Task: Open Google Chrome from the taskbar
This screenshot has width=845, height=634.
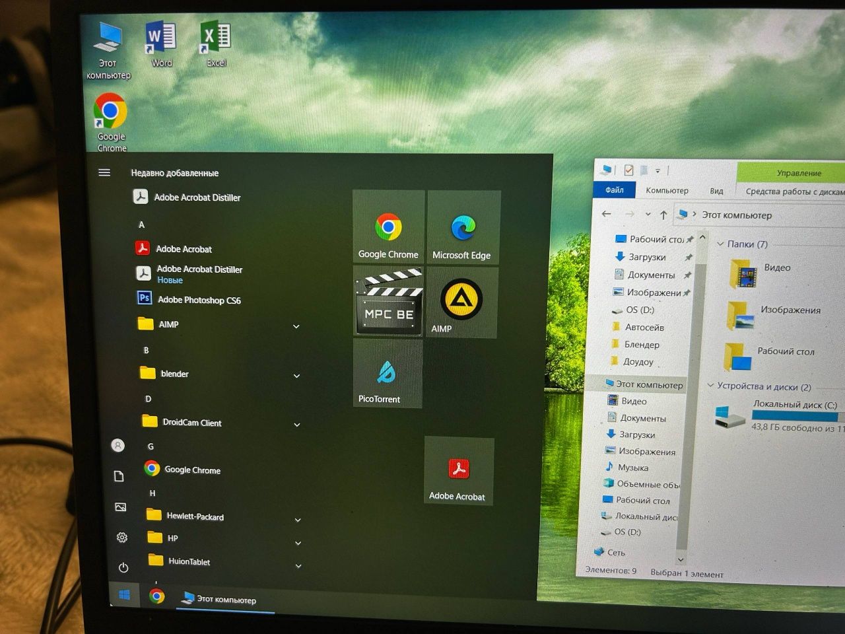Action: click(156, 596)
